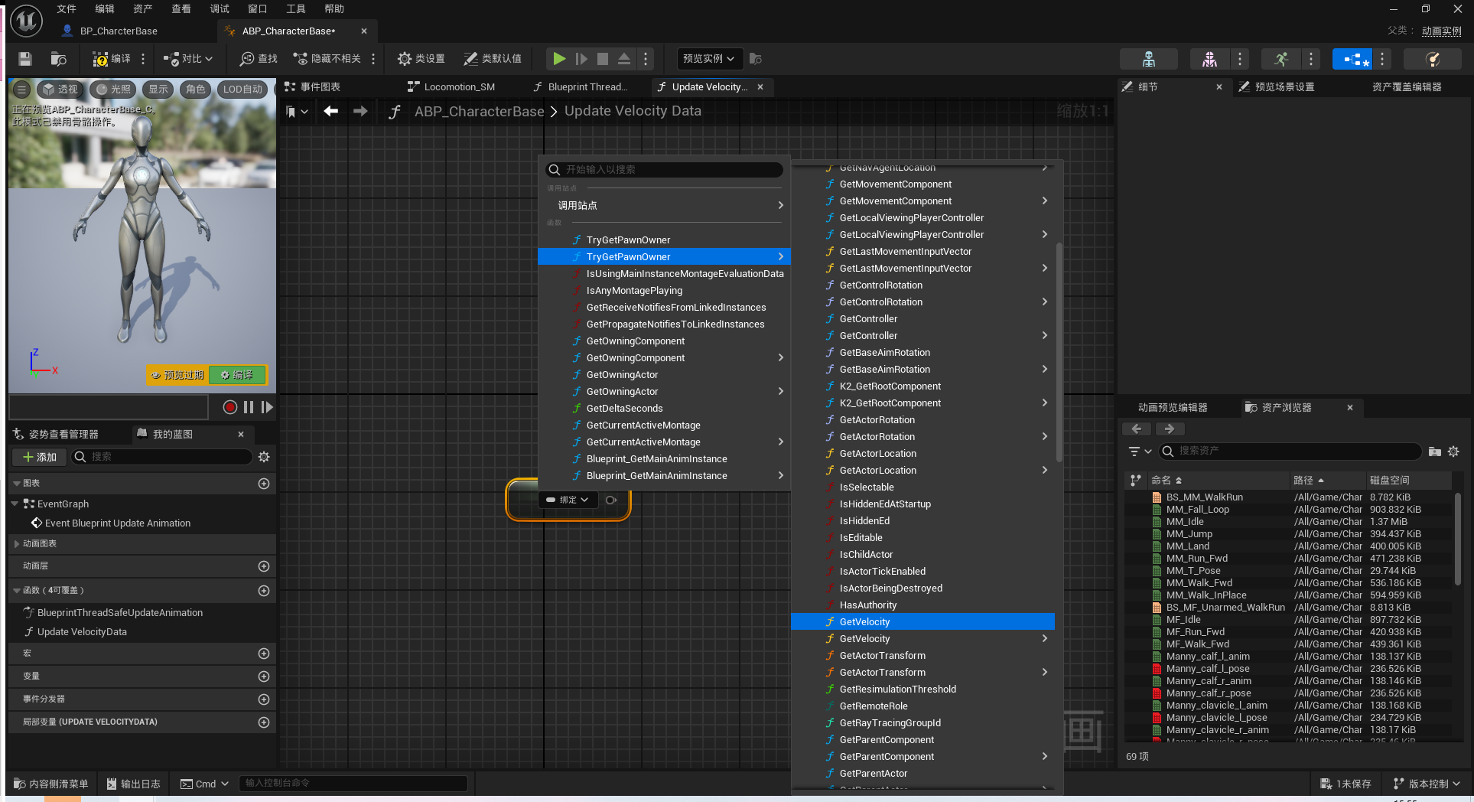Open the LOD自动 dropdown in the viewport
Screen dimensions: 1474x802
point(242,90)
